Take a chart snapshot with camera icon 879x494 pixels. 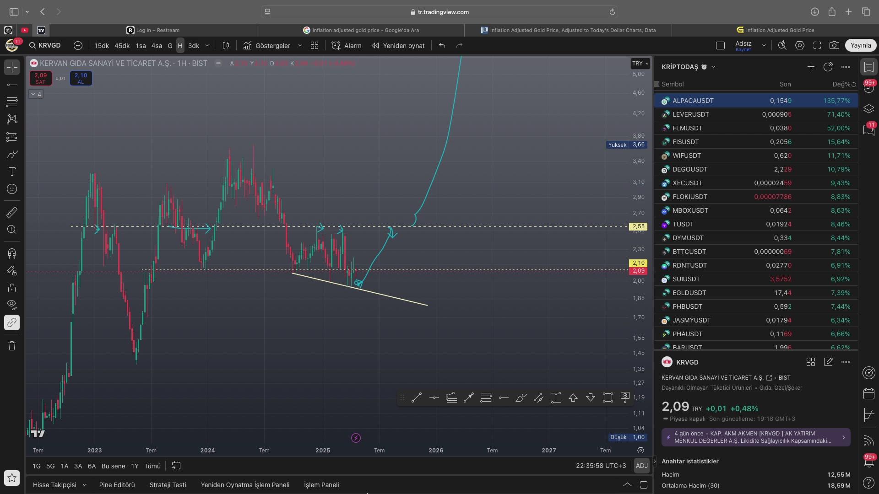click(834, 45)
